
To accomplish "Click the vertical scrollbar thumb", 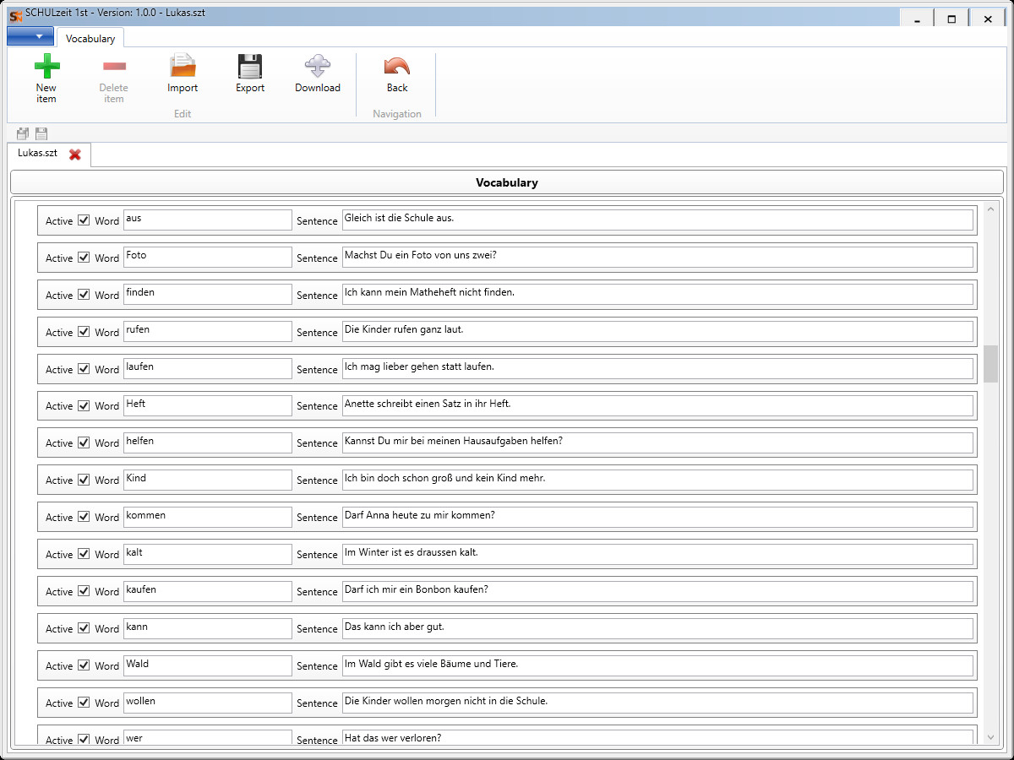I will pyautogui.click(x=990, y=364).
